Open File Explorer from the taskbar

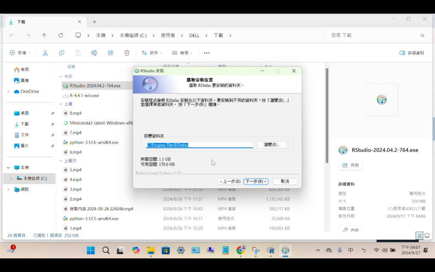[151, 250]
